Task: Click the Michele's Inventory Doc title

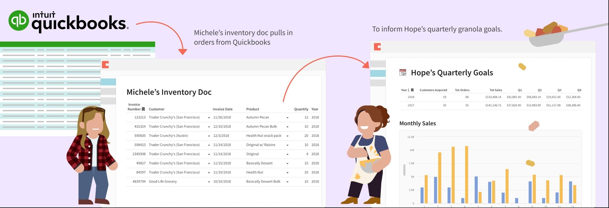Action: click(x=169, y=92)
